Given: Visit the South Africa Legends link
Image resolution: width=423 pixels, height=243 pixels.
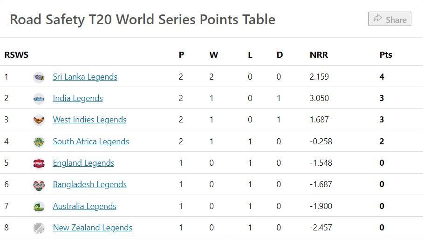Looking at the screenshot, I should coord(91,142).
